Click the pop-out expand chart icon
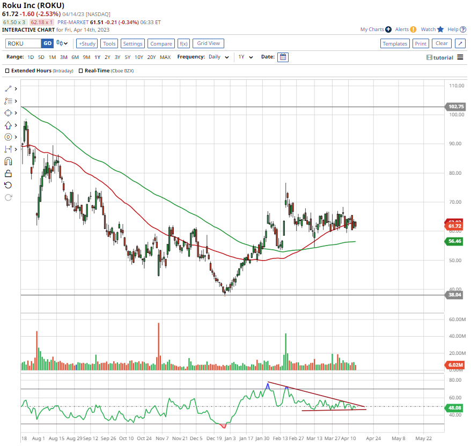This screenshot has height=446, width=471. click(460, 43)
